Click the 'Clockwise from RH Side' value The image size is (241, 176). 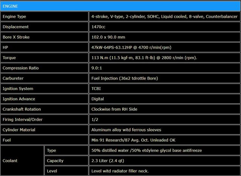[114, 109]
